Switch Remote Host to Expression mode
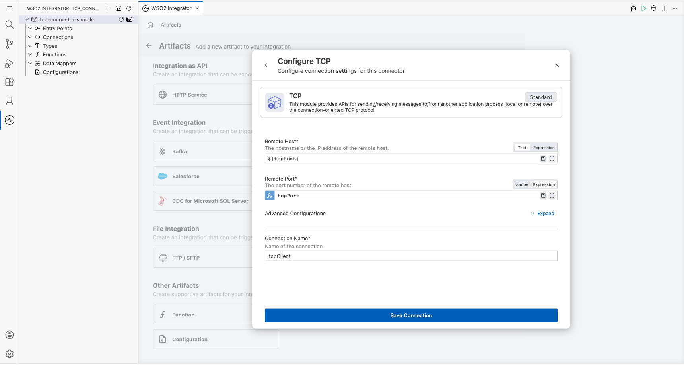 [544, 148]
